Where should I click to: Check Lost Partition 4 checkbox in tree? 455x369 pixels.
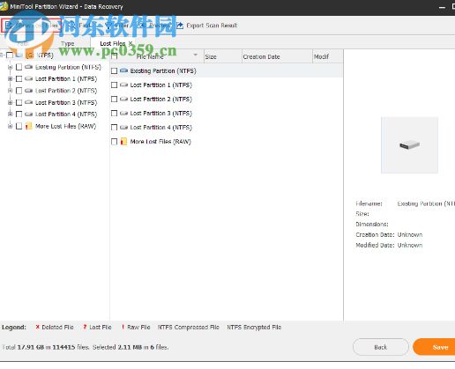pyautogui.click(x=19, y=114)
